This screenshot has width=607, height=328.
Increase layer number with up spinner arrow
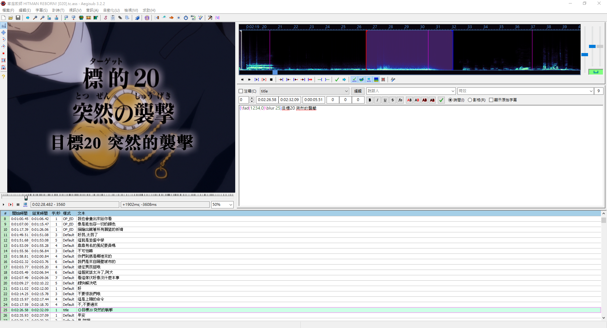pos(252,98)
